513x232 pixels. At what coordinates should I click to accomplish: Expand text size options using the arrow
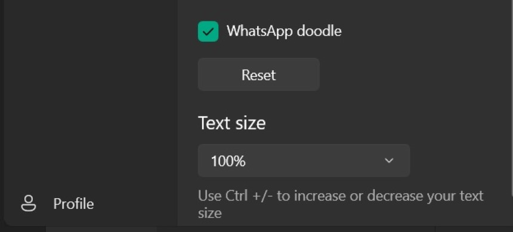pos(389,161)
